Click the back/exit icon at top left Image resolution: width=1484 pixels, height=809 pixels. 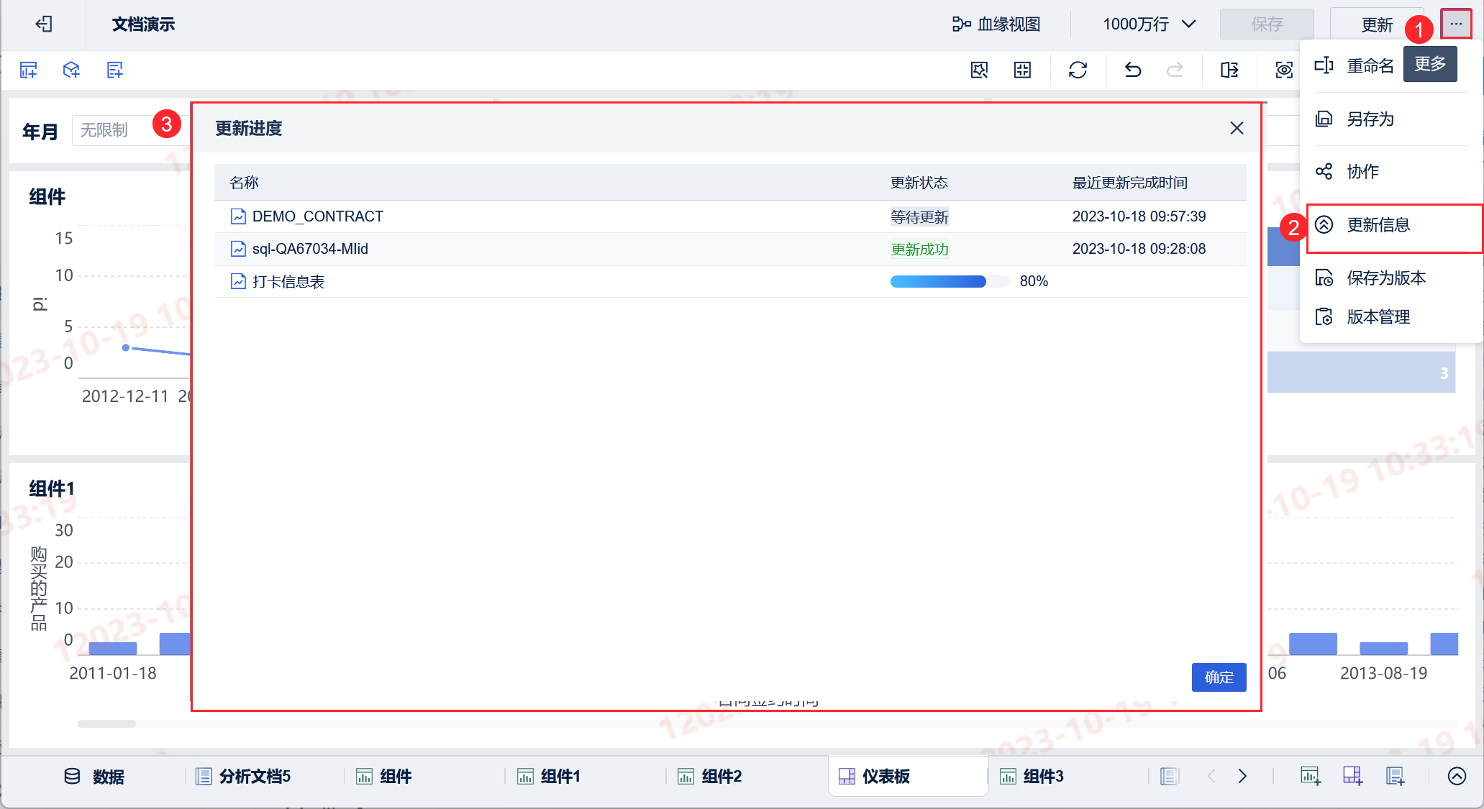pos(44,24)
